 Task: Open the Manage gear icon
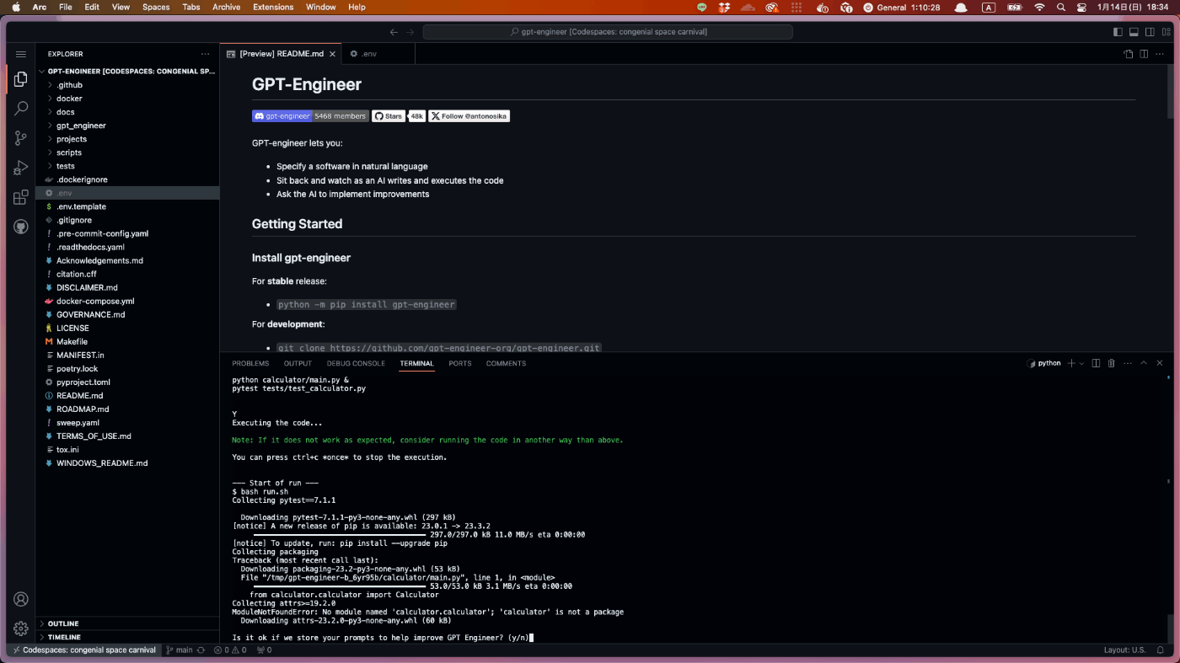click(x=21, y=628)
